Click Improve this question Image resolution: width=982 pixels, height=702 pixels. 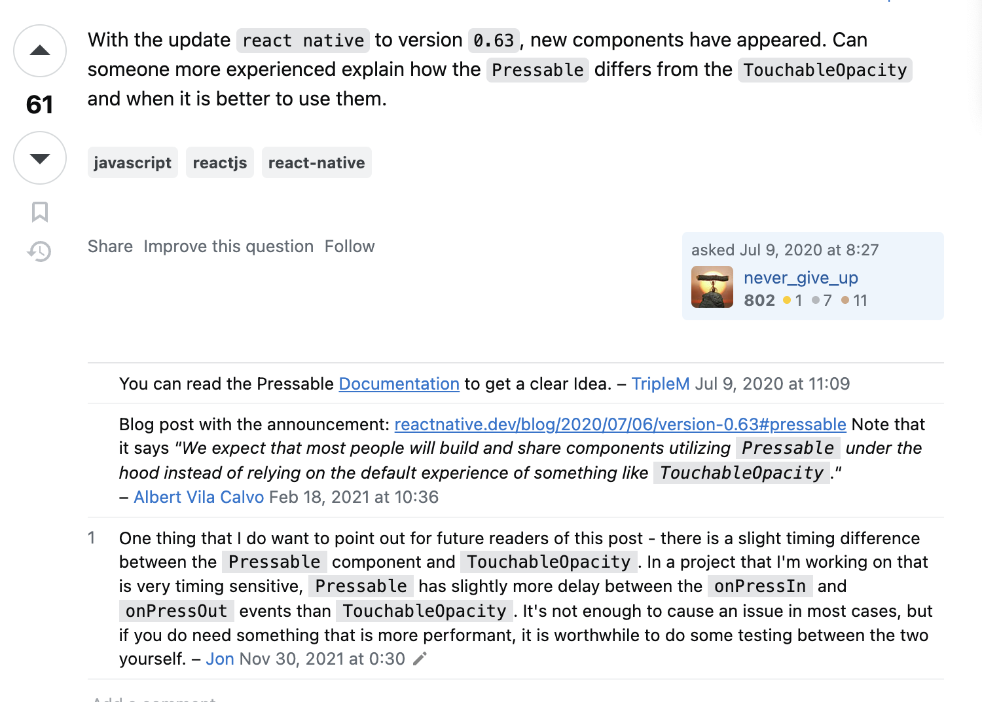click(x=228, y=246)
